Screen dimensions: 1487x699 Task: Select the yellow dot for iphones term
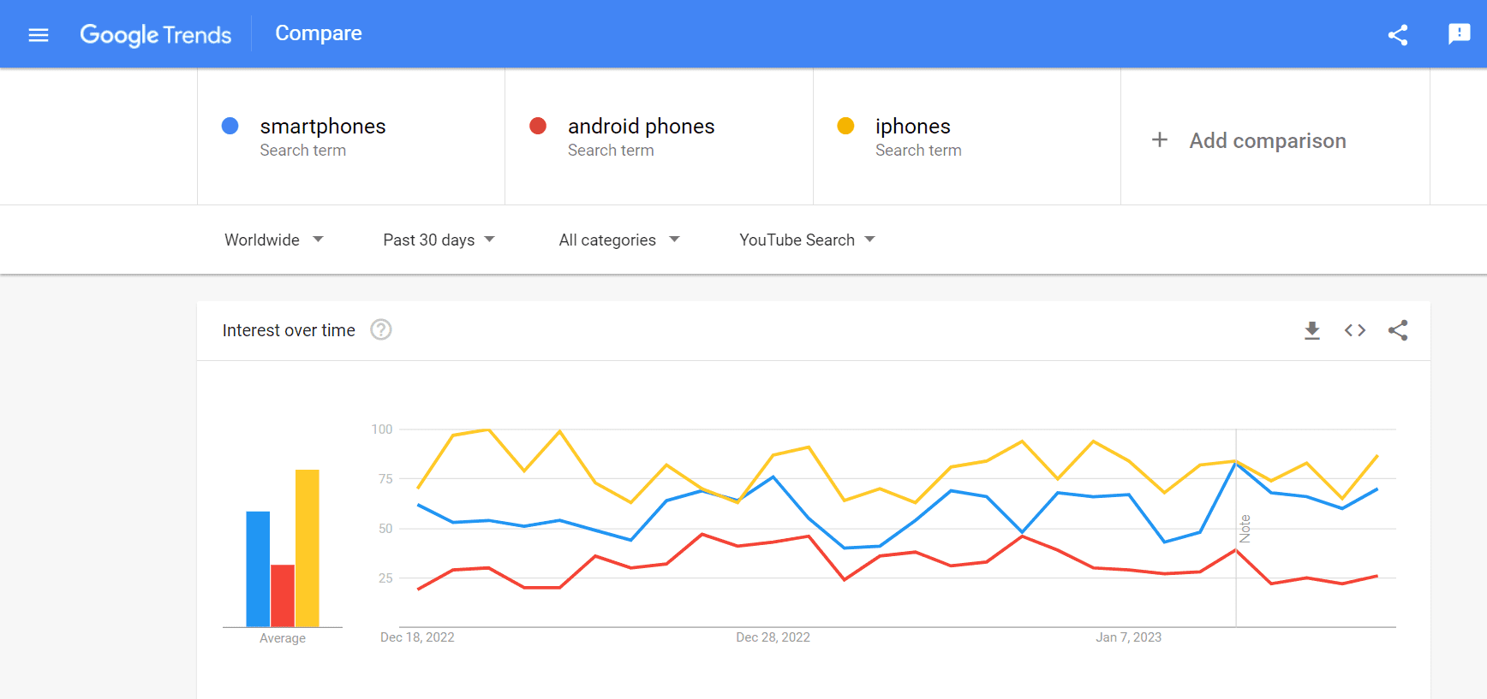845,125
